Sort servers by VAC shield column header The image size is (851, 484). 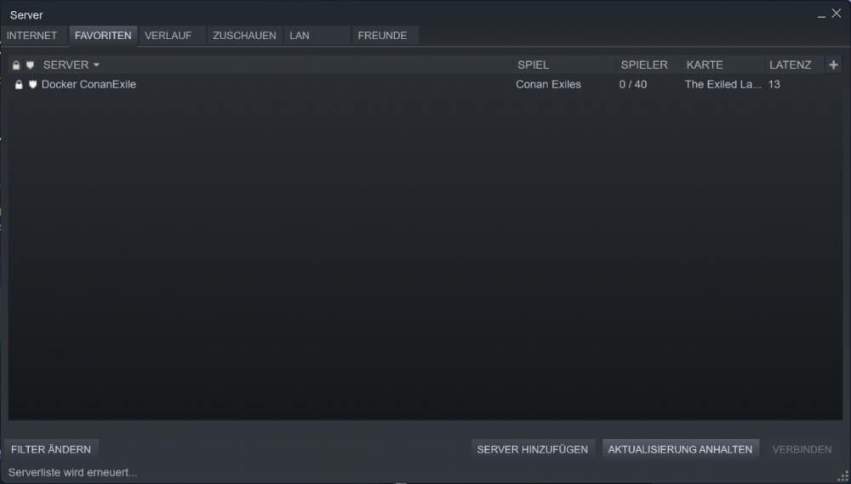pyautogui.click(x=31, y=65)
